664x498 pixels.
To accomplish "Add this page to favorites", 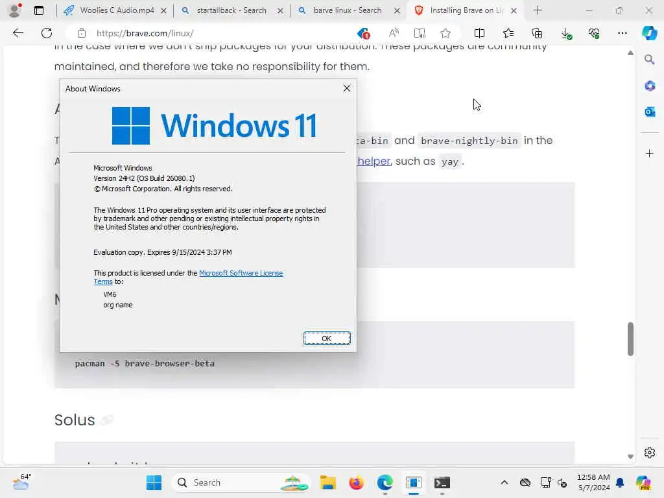I will (445, 33).
